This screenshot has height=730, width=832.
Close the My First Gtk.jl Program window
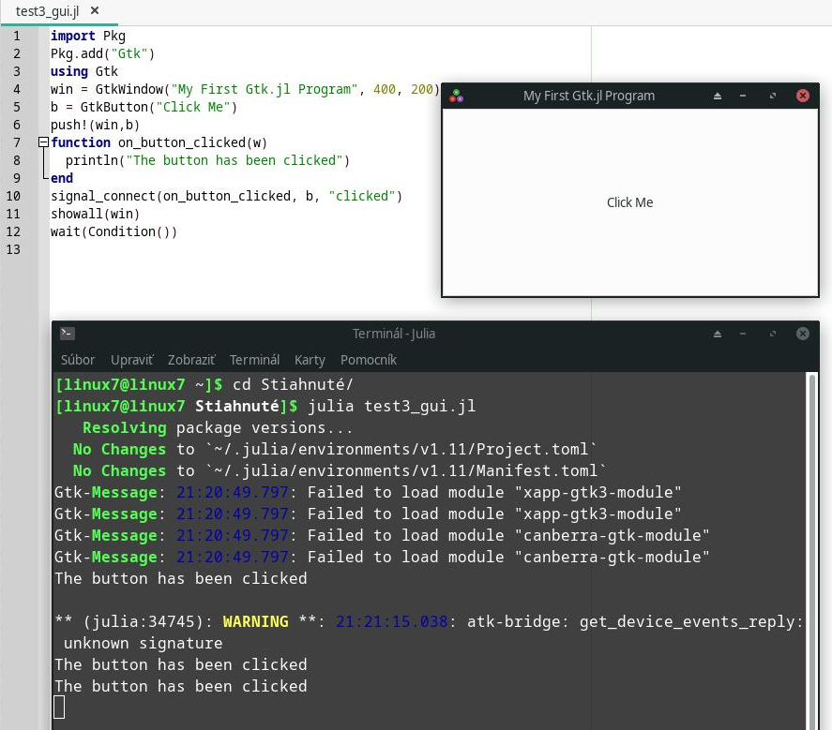coord(802,96)
